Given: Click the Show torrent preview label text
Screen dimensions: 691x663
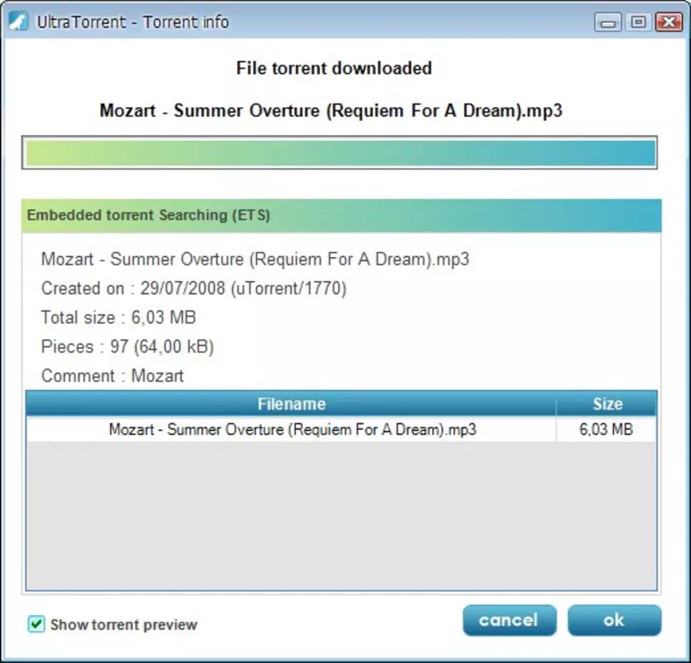Looking at the screenshot, I should click(123, 625).
